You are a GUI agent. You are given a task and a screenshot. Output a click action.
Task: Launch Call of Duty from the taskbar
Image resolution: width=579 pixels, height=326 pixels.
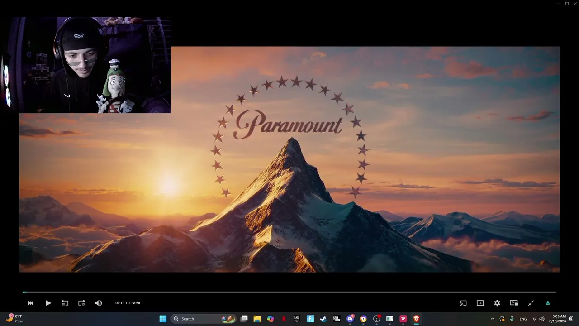pos(337,319)
